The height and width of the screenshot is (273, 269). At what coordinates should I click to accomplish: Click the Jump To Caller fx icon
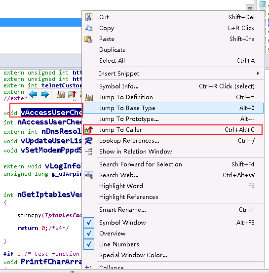[89, 130]
